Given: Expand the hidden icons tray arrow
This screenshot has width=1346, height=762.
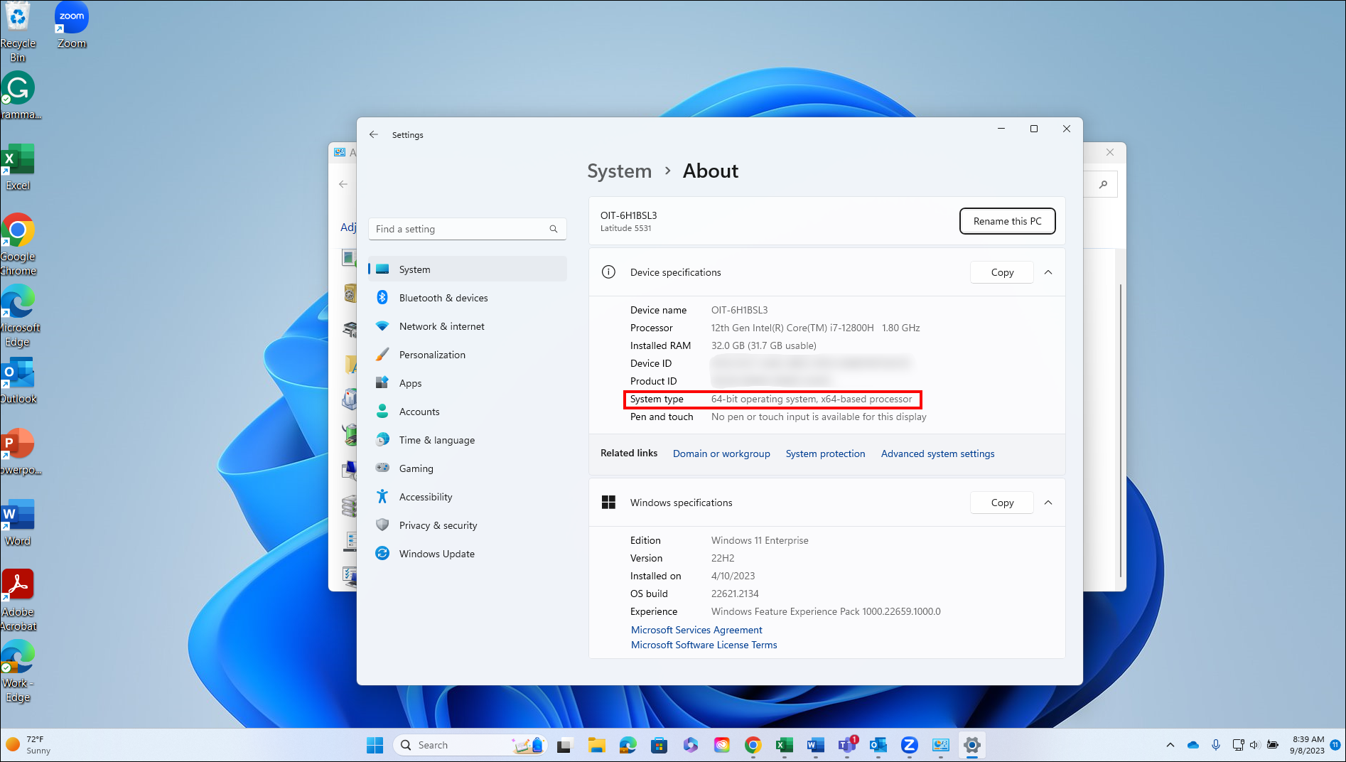Looking at the screenshot, I should point(1170,745).
